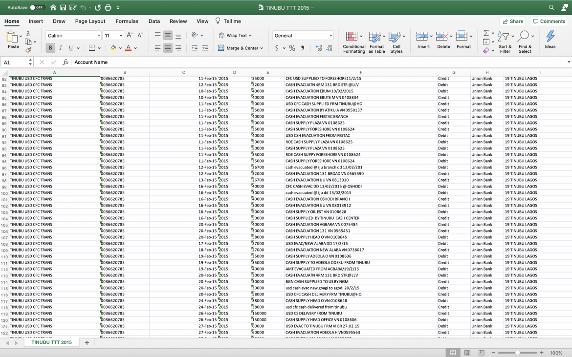Screen dimensions: 572x357
Task: Toggle the AutoSave switch
Action: tap(37, 8)
